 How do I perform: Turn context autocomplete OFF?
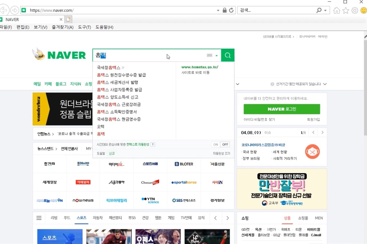[x=225, y=144]
